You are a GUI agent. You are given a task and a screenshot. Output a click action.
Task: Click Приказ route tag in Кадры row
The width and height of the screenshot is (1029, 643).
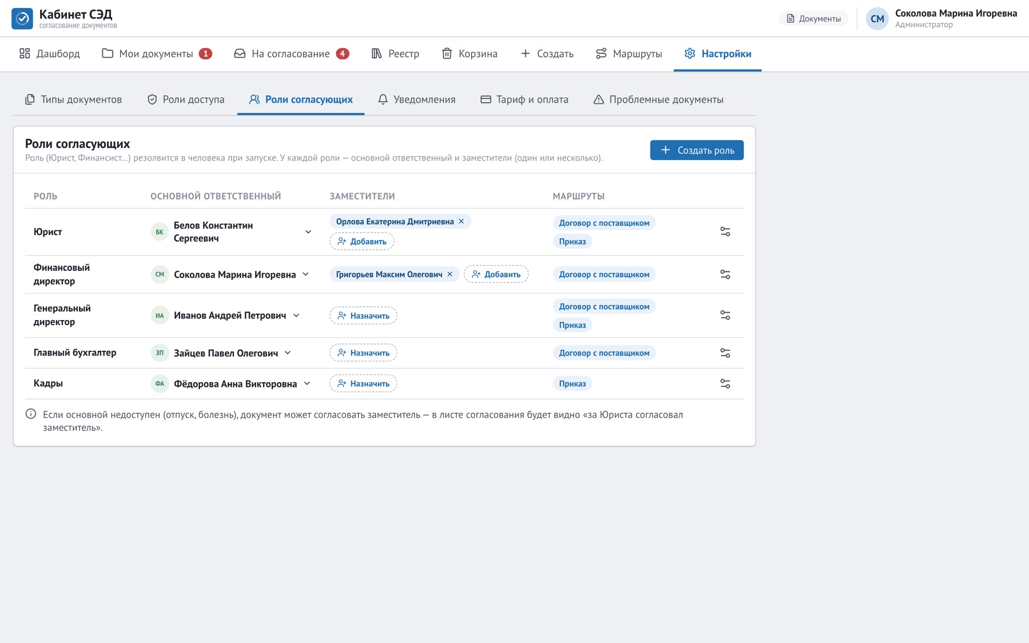click(572, 384)
